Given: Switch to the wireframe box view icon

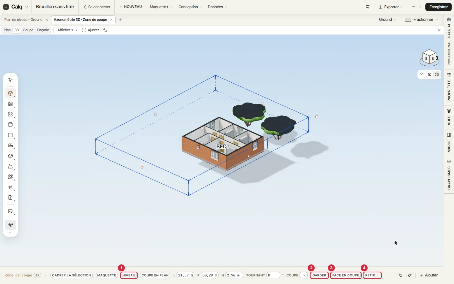Looking at the screenshot, I should pos(437,74).
